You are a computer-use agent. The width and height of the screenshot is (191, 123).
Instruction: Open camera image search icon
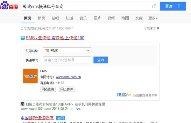(x=155, y=6)
